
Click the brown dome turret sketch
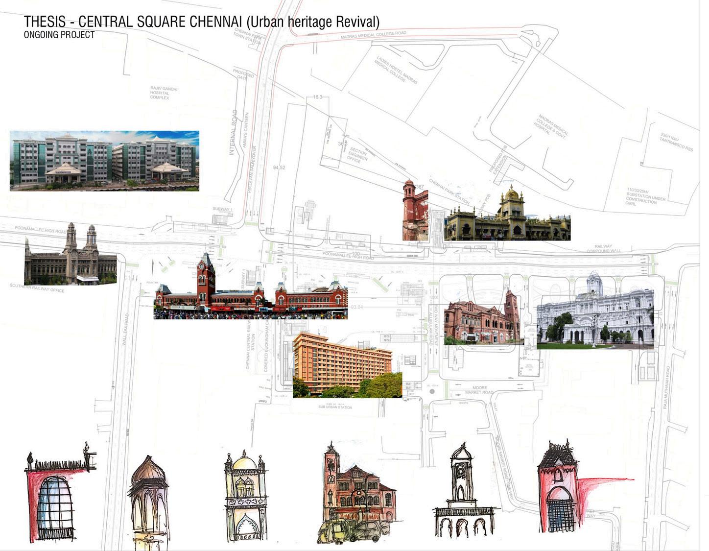(149, 503)
